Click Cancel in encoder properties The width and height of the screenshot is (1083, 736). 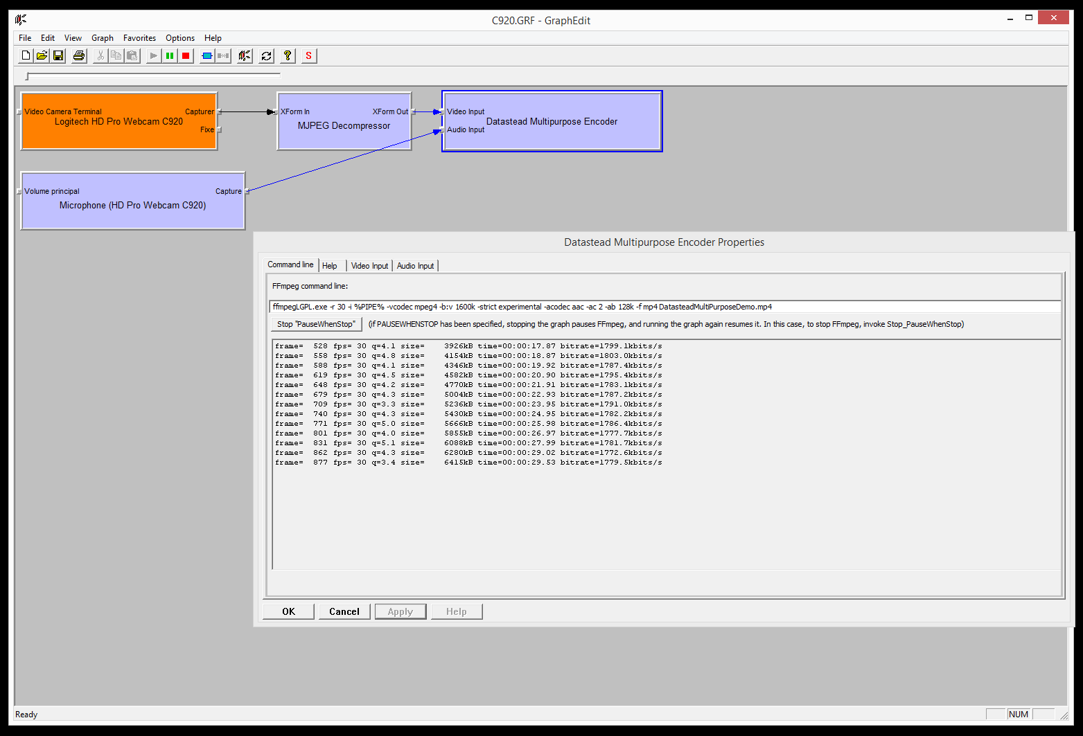tap(344, 611)
